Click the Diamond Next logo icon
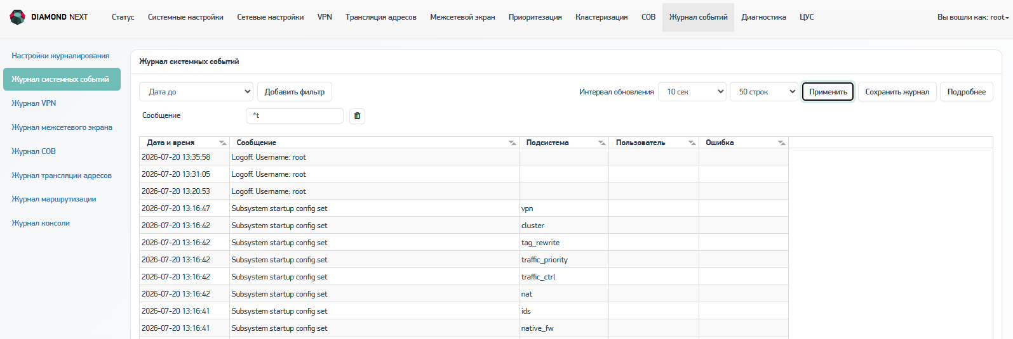 click(x=18, y=17)
